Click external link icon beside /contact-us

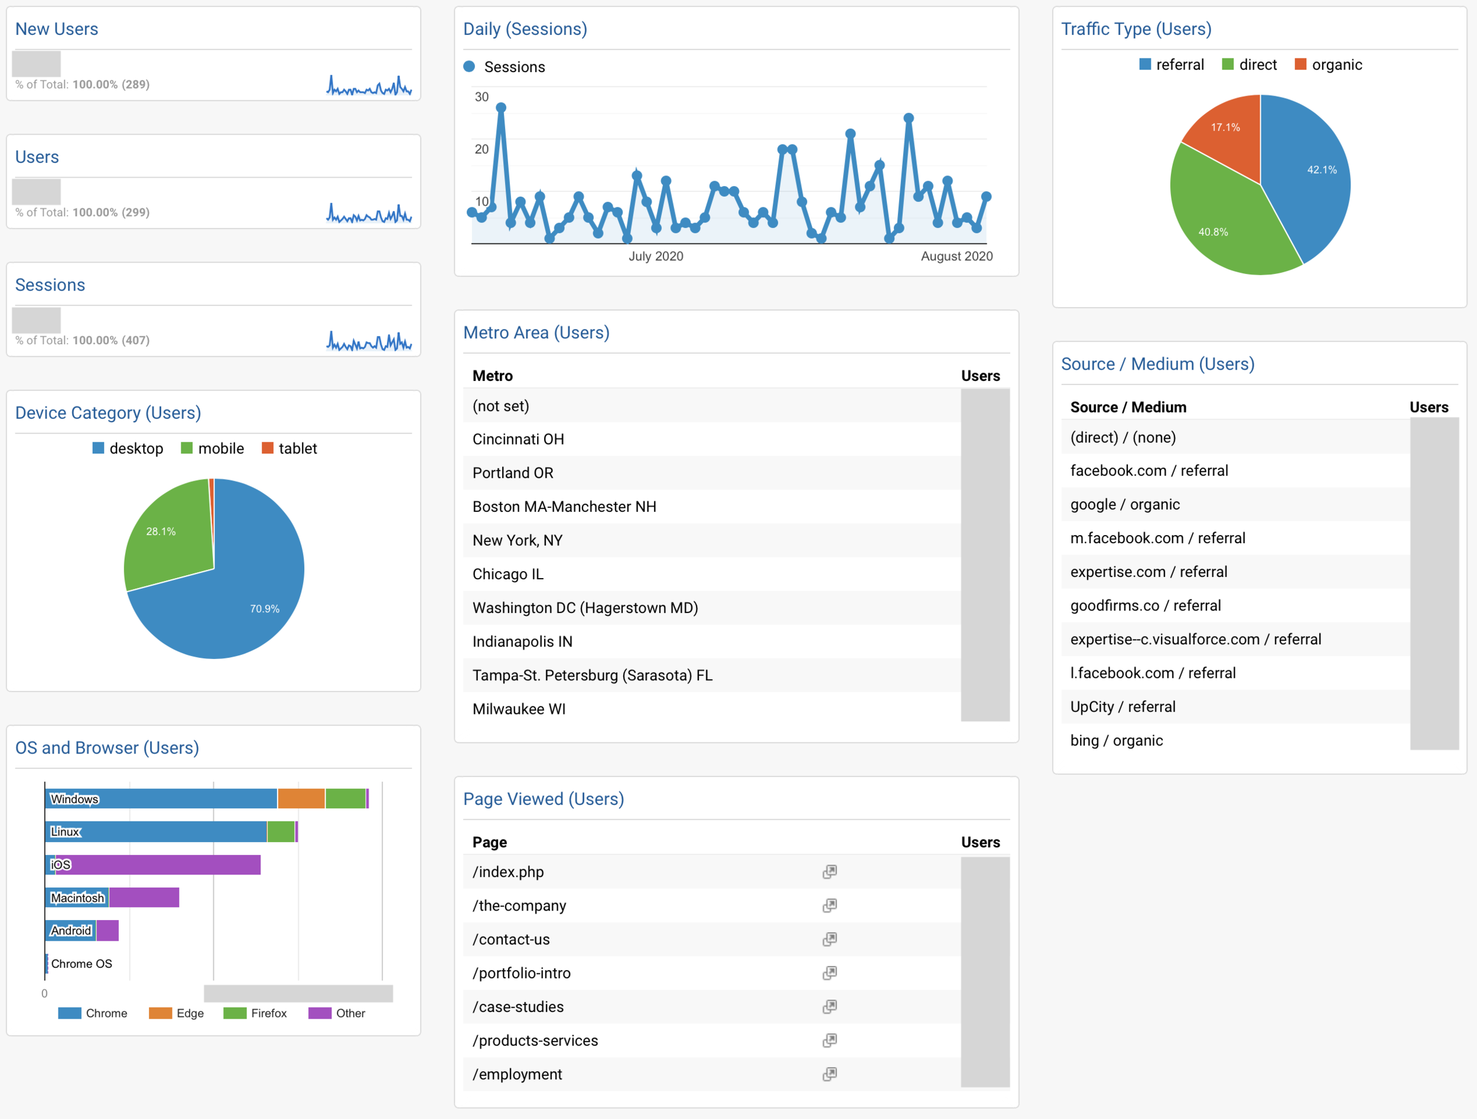829,939
